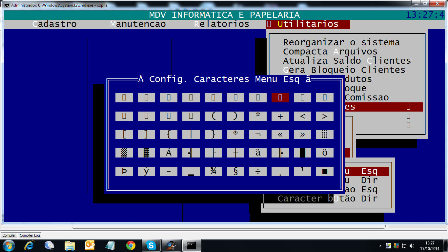The height and width of the screenshot is (252, 448).
Task: Select the left guillemet « cell
Action: click(x=280, y=134)
